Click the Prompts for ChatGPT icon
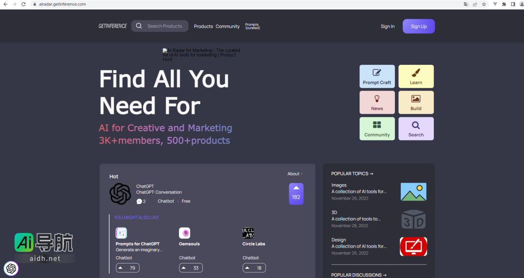The width and height of the screenshot is (524, 278). pyautogui.click(x=121, y=233)
